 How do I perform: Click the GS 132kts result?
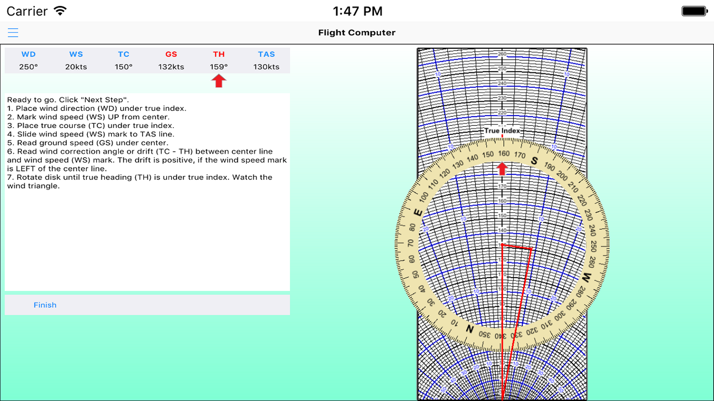coord(171,67)
